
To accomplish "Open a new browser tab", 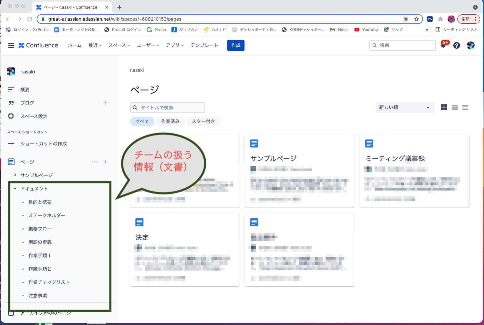I will [119, 7].
